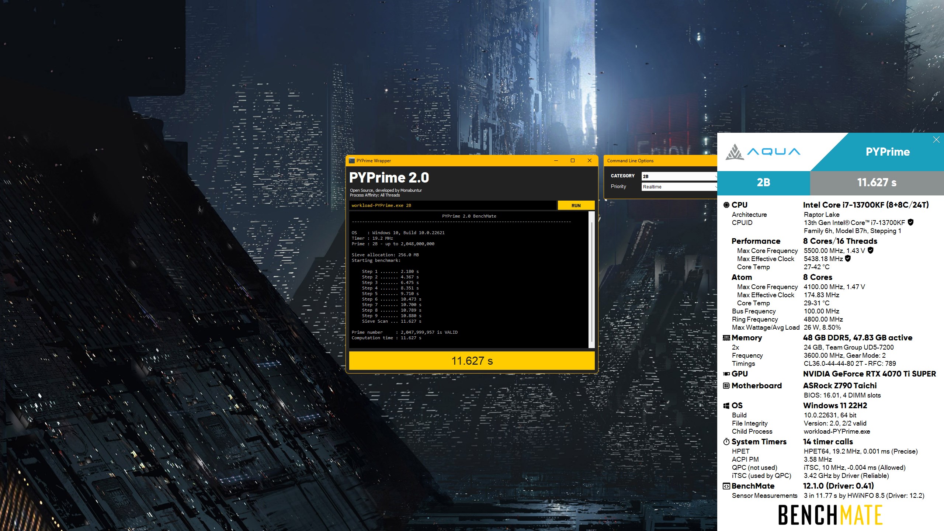Click the Command Line Options title bar
The height and width of the screenshot is (531, 944).
coord(660,160)
